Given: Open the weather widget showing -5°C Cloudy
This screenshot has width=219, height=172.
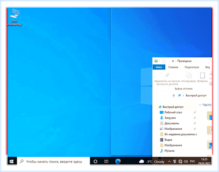Looking at the screenshot, I should pos(151,161).
